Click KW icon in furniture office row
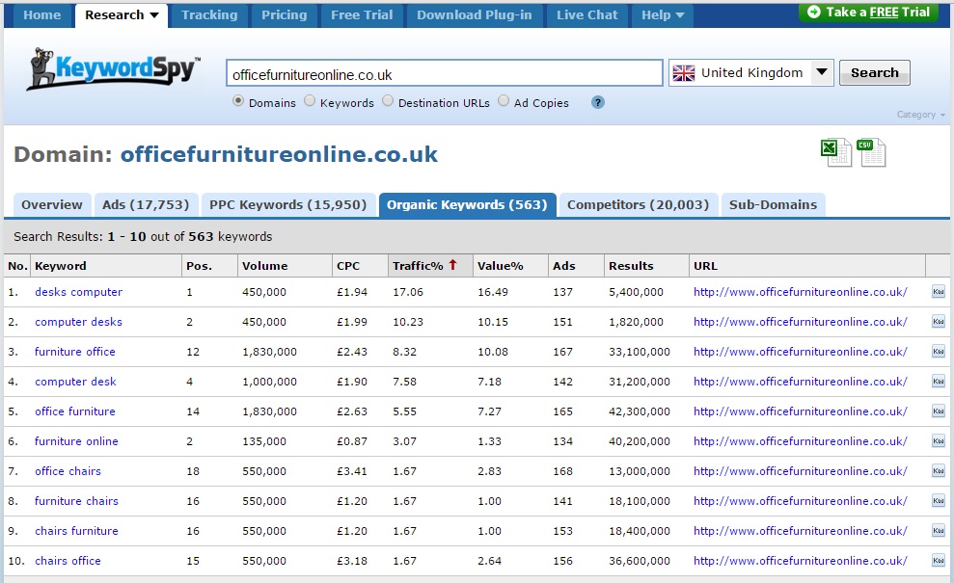 (x=939, y=352)
